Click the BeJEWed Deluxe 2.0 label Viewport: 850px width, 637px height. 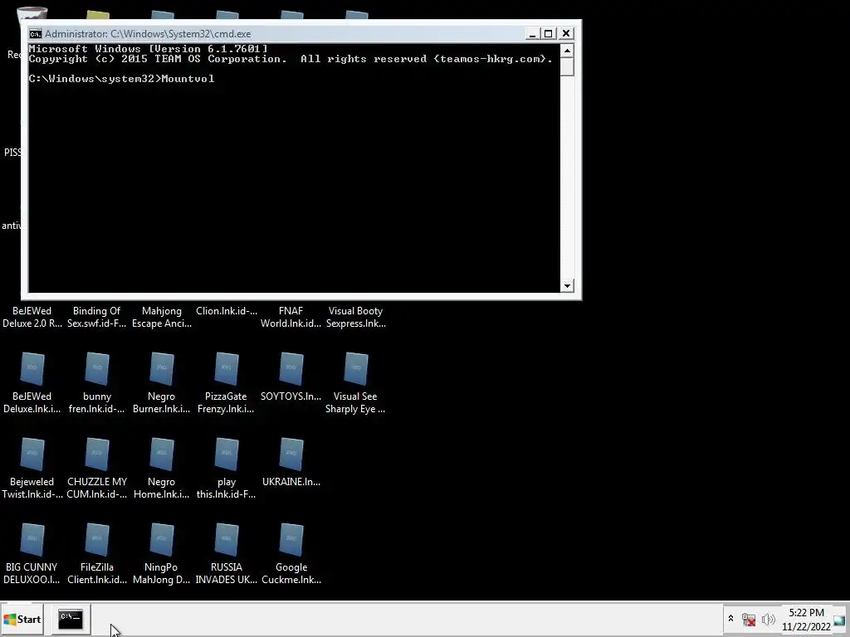pos(32,318)
